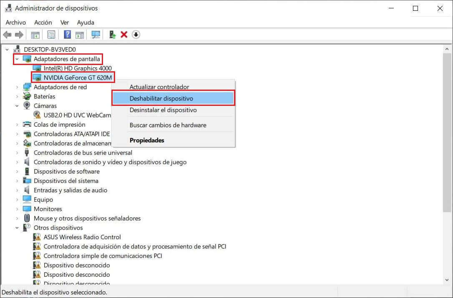Click the scrollbar up arrow

point(447,49)
